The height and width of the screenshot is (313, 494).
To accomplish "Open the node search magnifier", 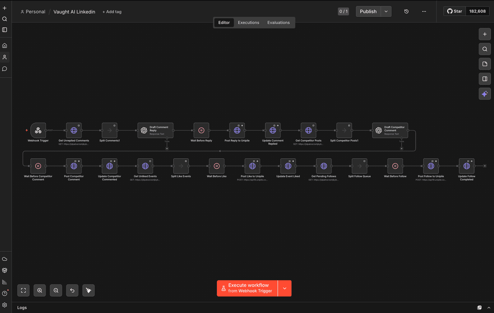I will coord(485,49).
